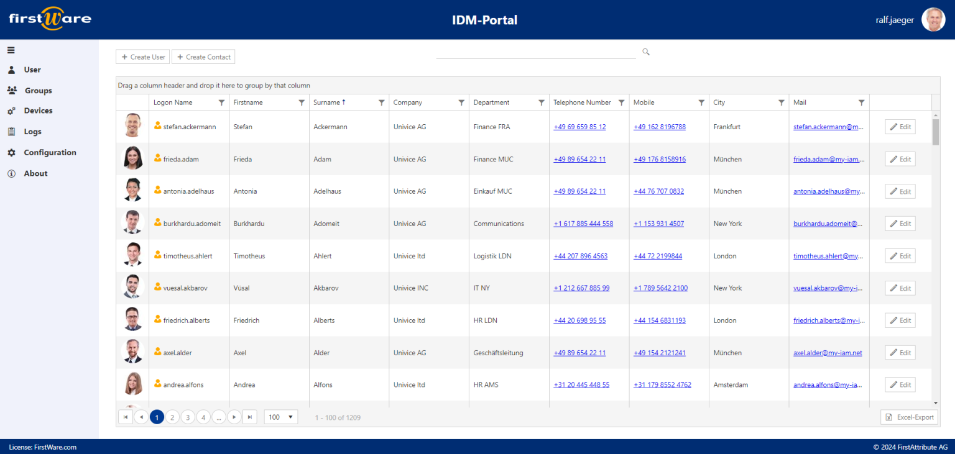Image resolution: width=955 pixels, height=454 pixels.
Task: Open filter for Firstname column
Action: (302, 102)
